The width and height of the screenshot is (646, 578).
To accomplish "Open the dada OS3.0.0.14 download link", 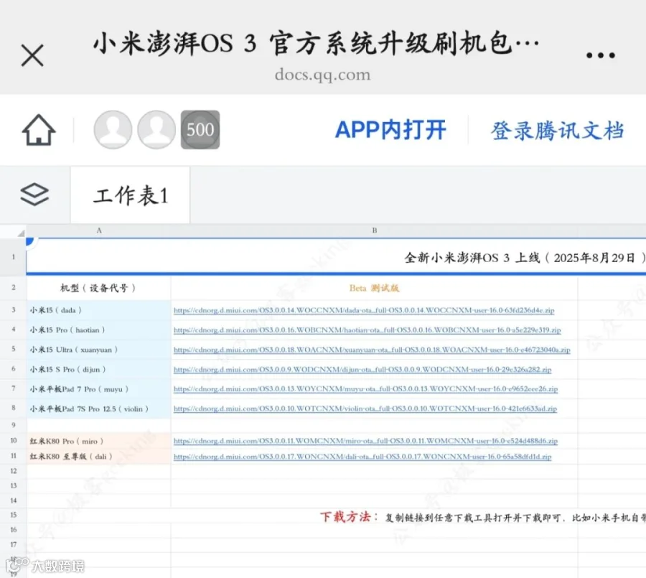I will (364, 310).
